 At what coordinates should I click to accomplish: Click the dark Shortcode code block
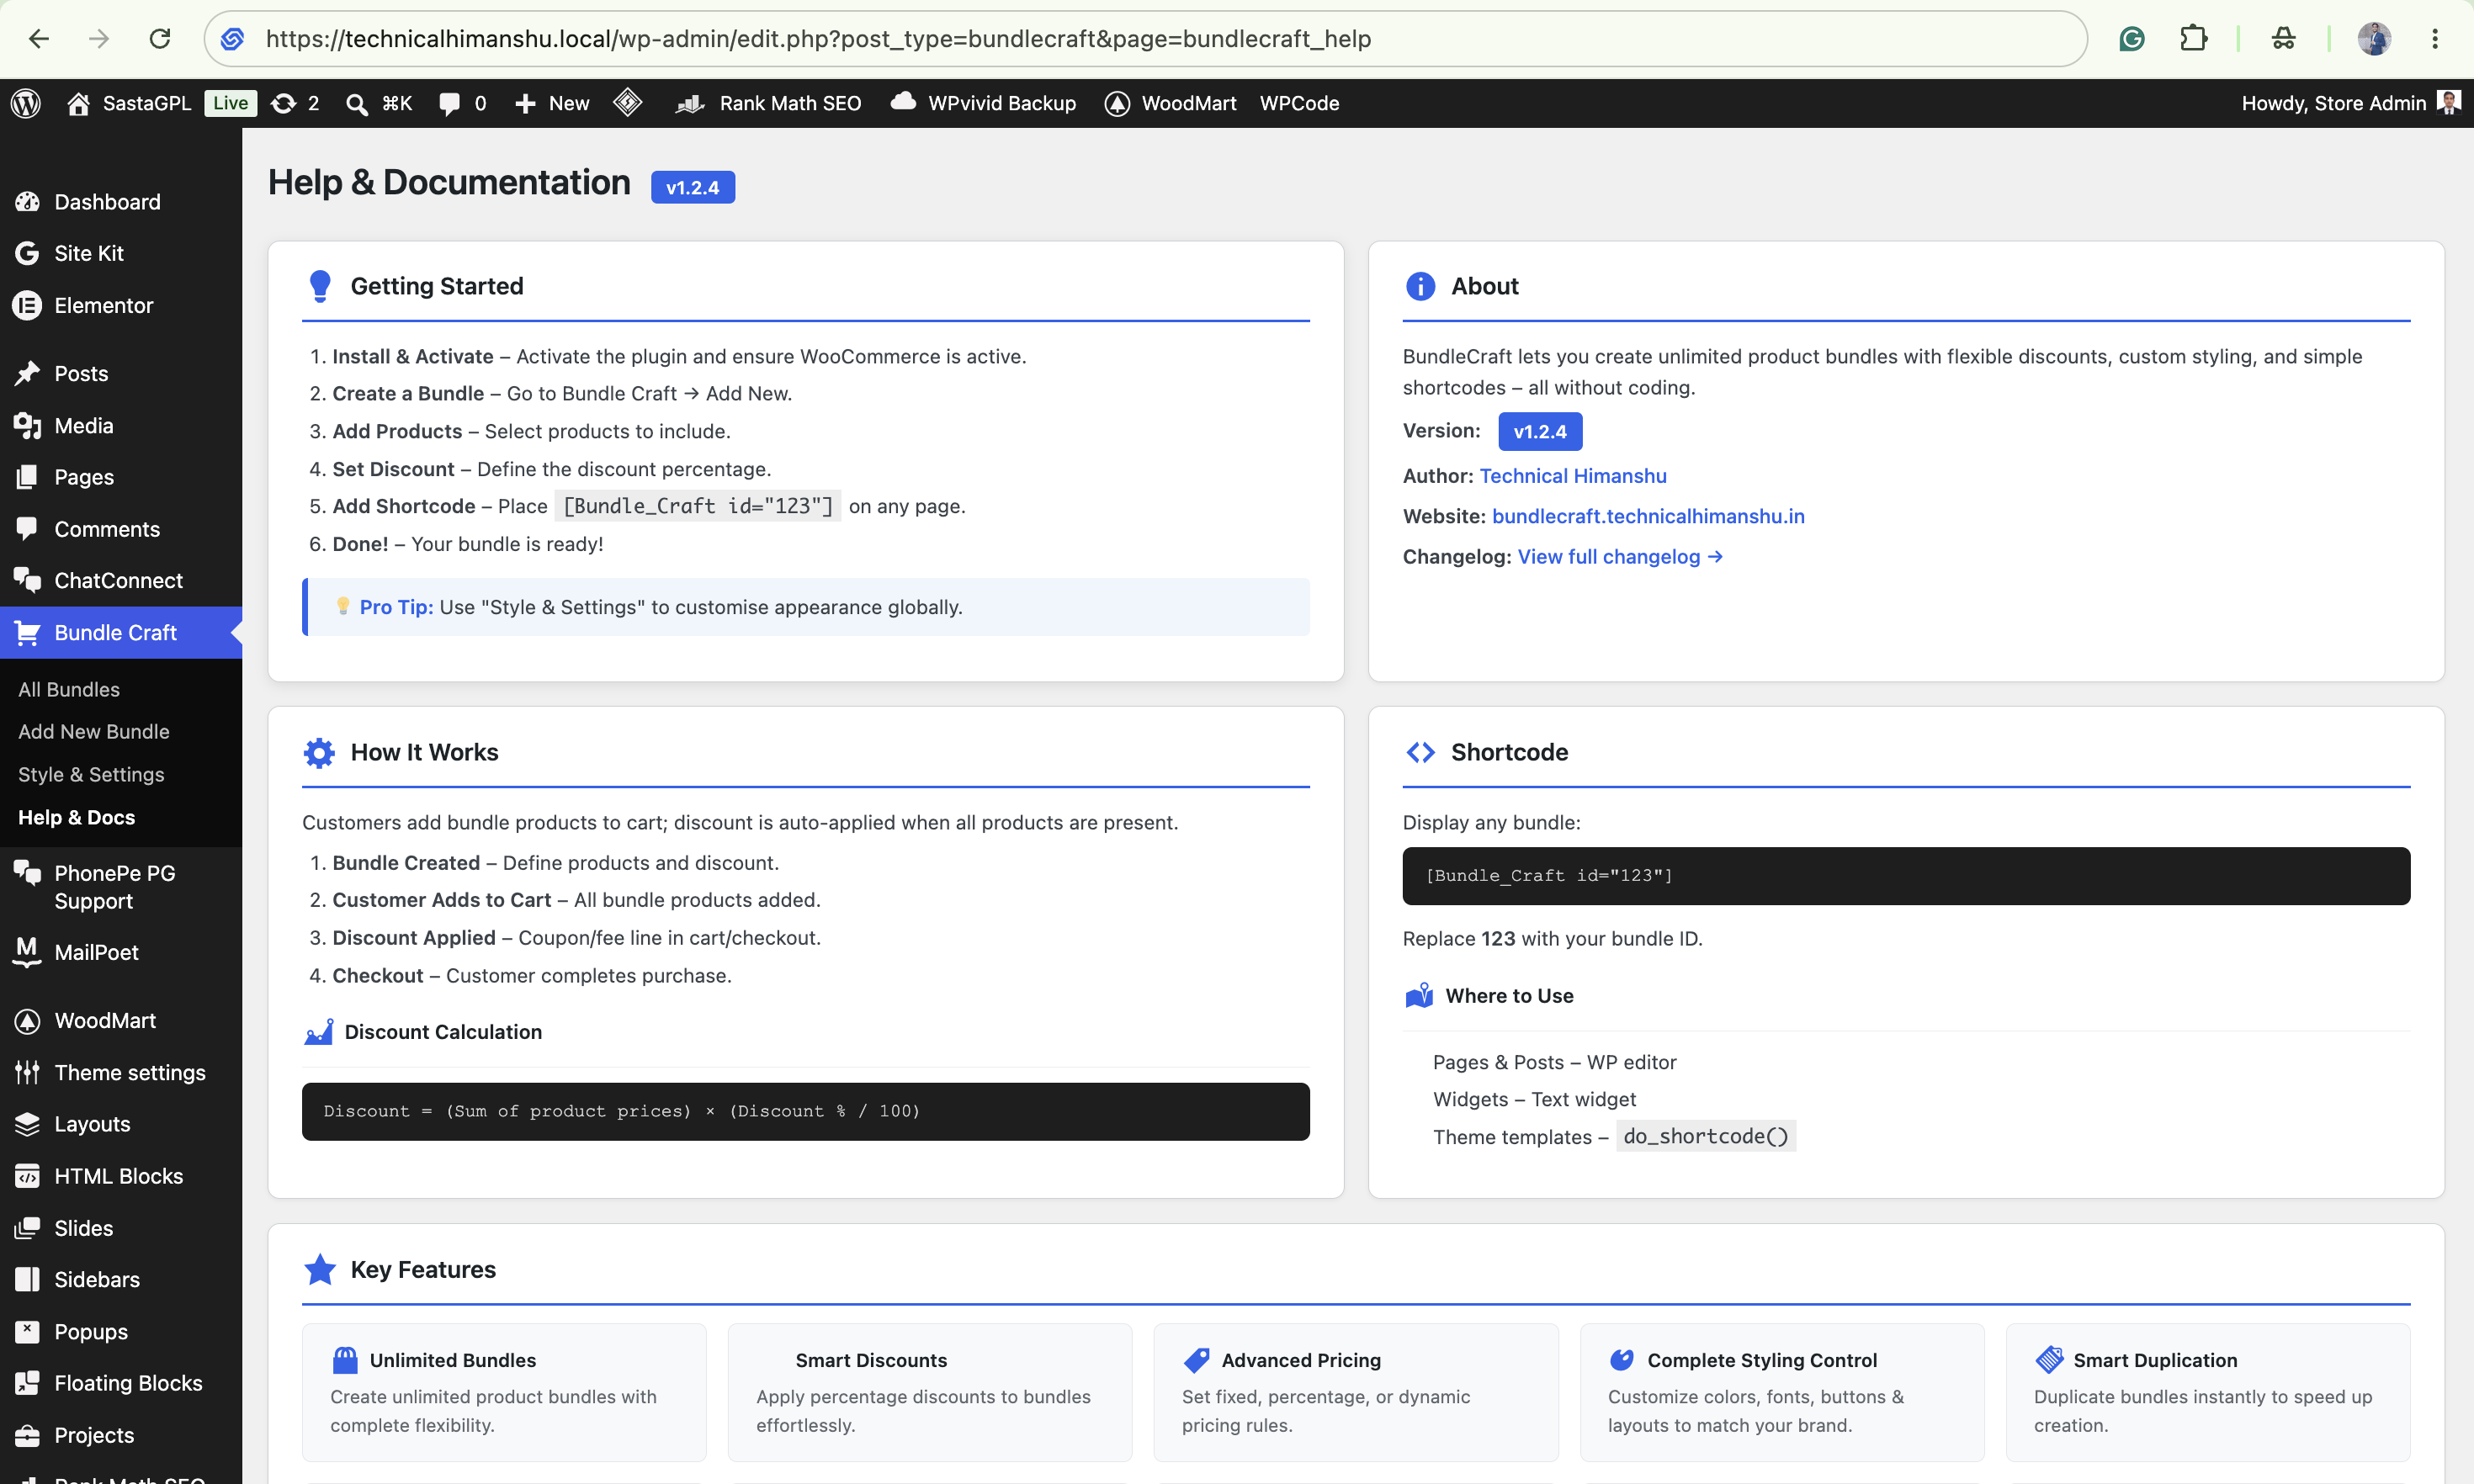1906,876
